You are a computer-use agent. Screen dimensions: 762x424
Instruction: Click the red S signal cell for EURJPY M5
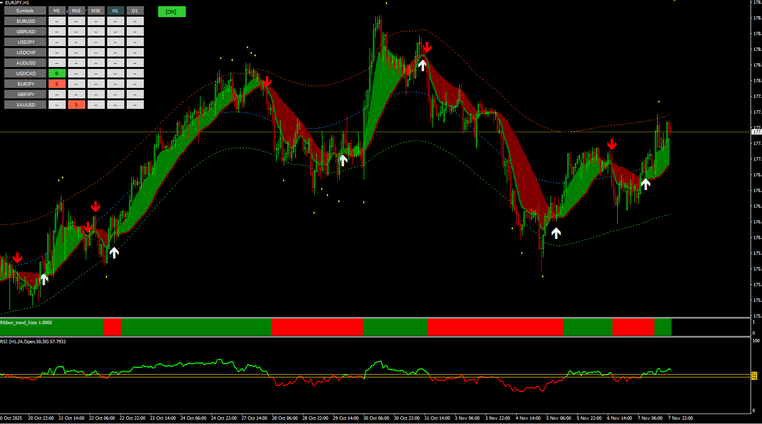coord(57,84)
